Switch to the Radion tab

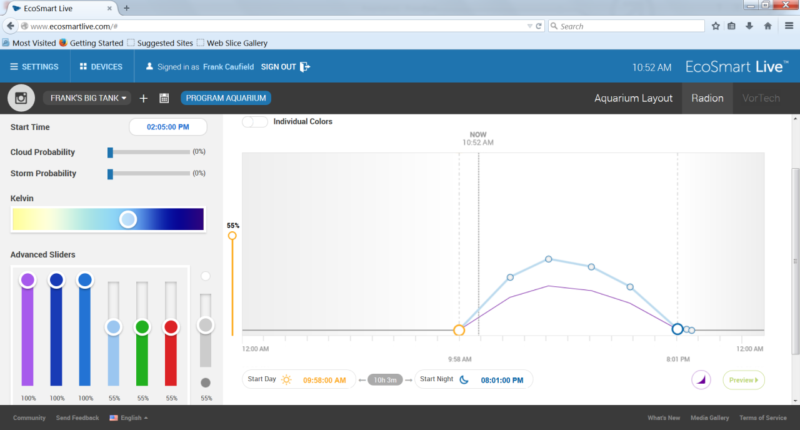(707, 98)
